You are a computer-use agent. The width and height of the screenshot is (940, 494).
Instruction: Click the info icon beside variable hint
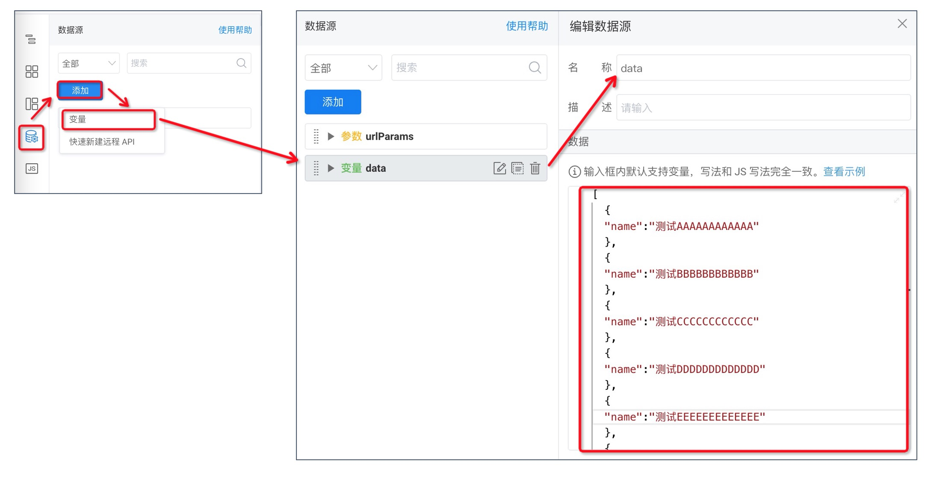574,172
